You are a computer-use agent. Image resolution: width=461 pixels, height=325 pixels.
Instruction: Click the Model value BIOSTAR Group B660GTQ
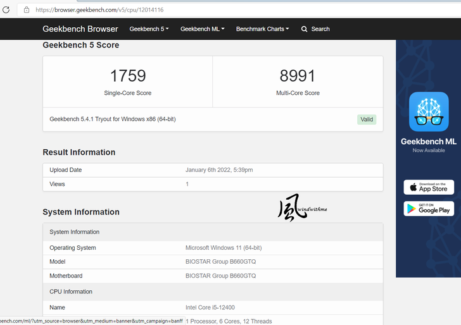coord(220,261)
